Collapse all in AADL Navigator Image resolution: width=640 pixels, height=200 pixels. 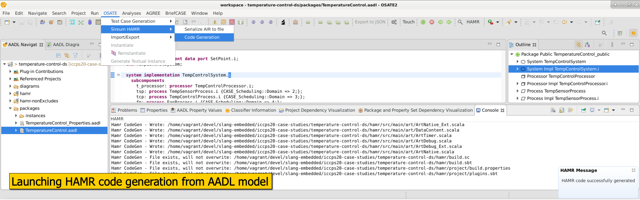(58, 55)
